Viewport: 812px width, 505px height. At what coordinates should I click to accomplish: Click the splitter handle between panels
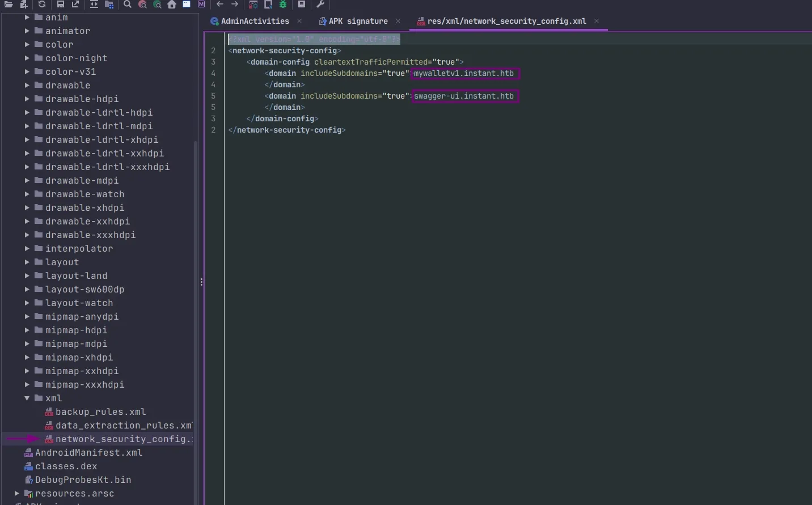point(201,282)
